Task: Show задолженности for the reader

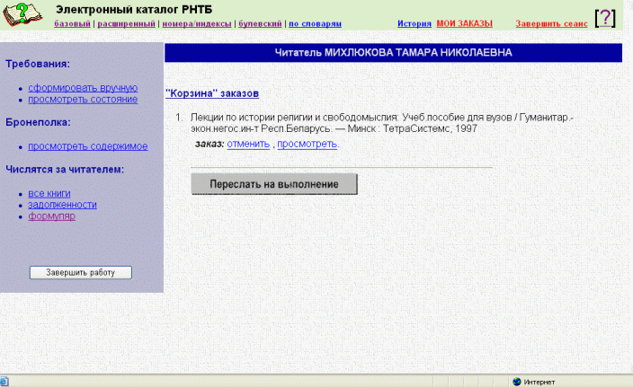Action: click(62, 205)
